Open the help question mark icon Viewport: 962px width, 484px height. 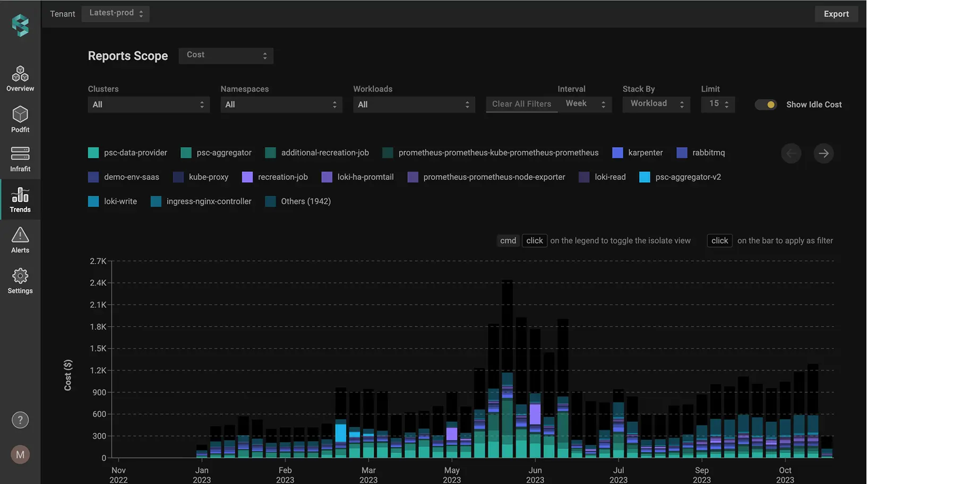[20, 419]
